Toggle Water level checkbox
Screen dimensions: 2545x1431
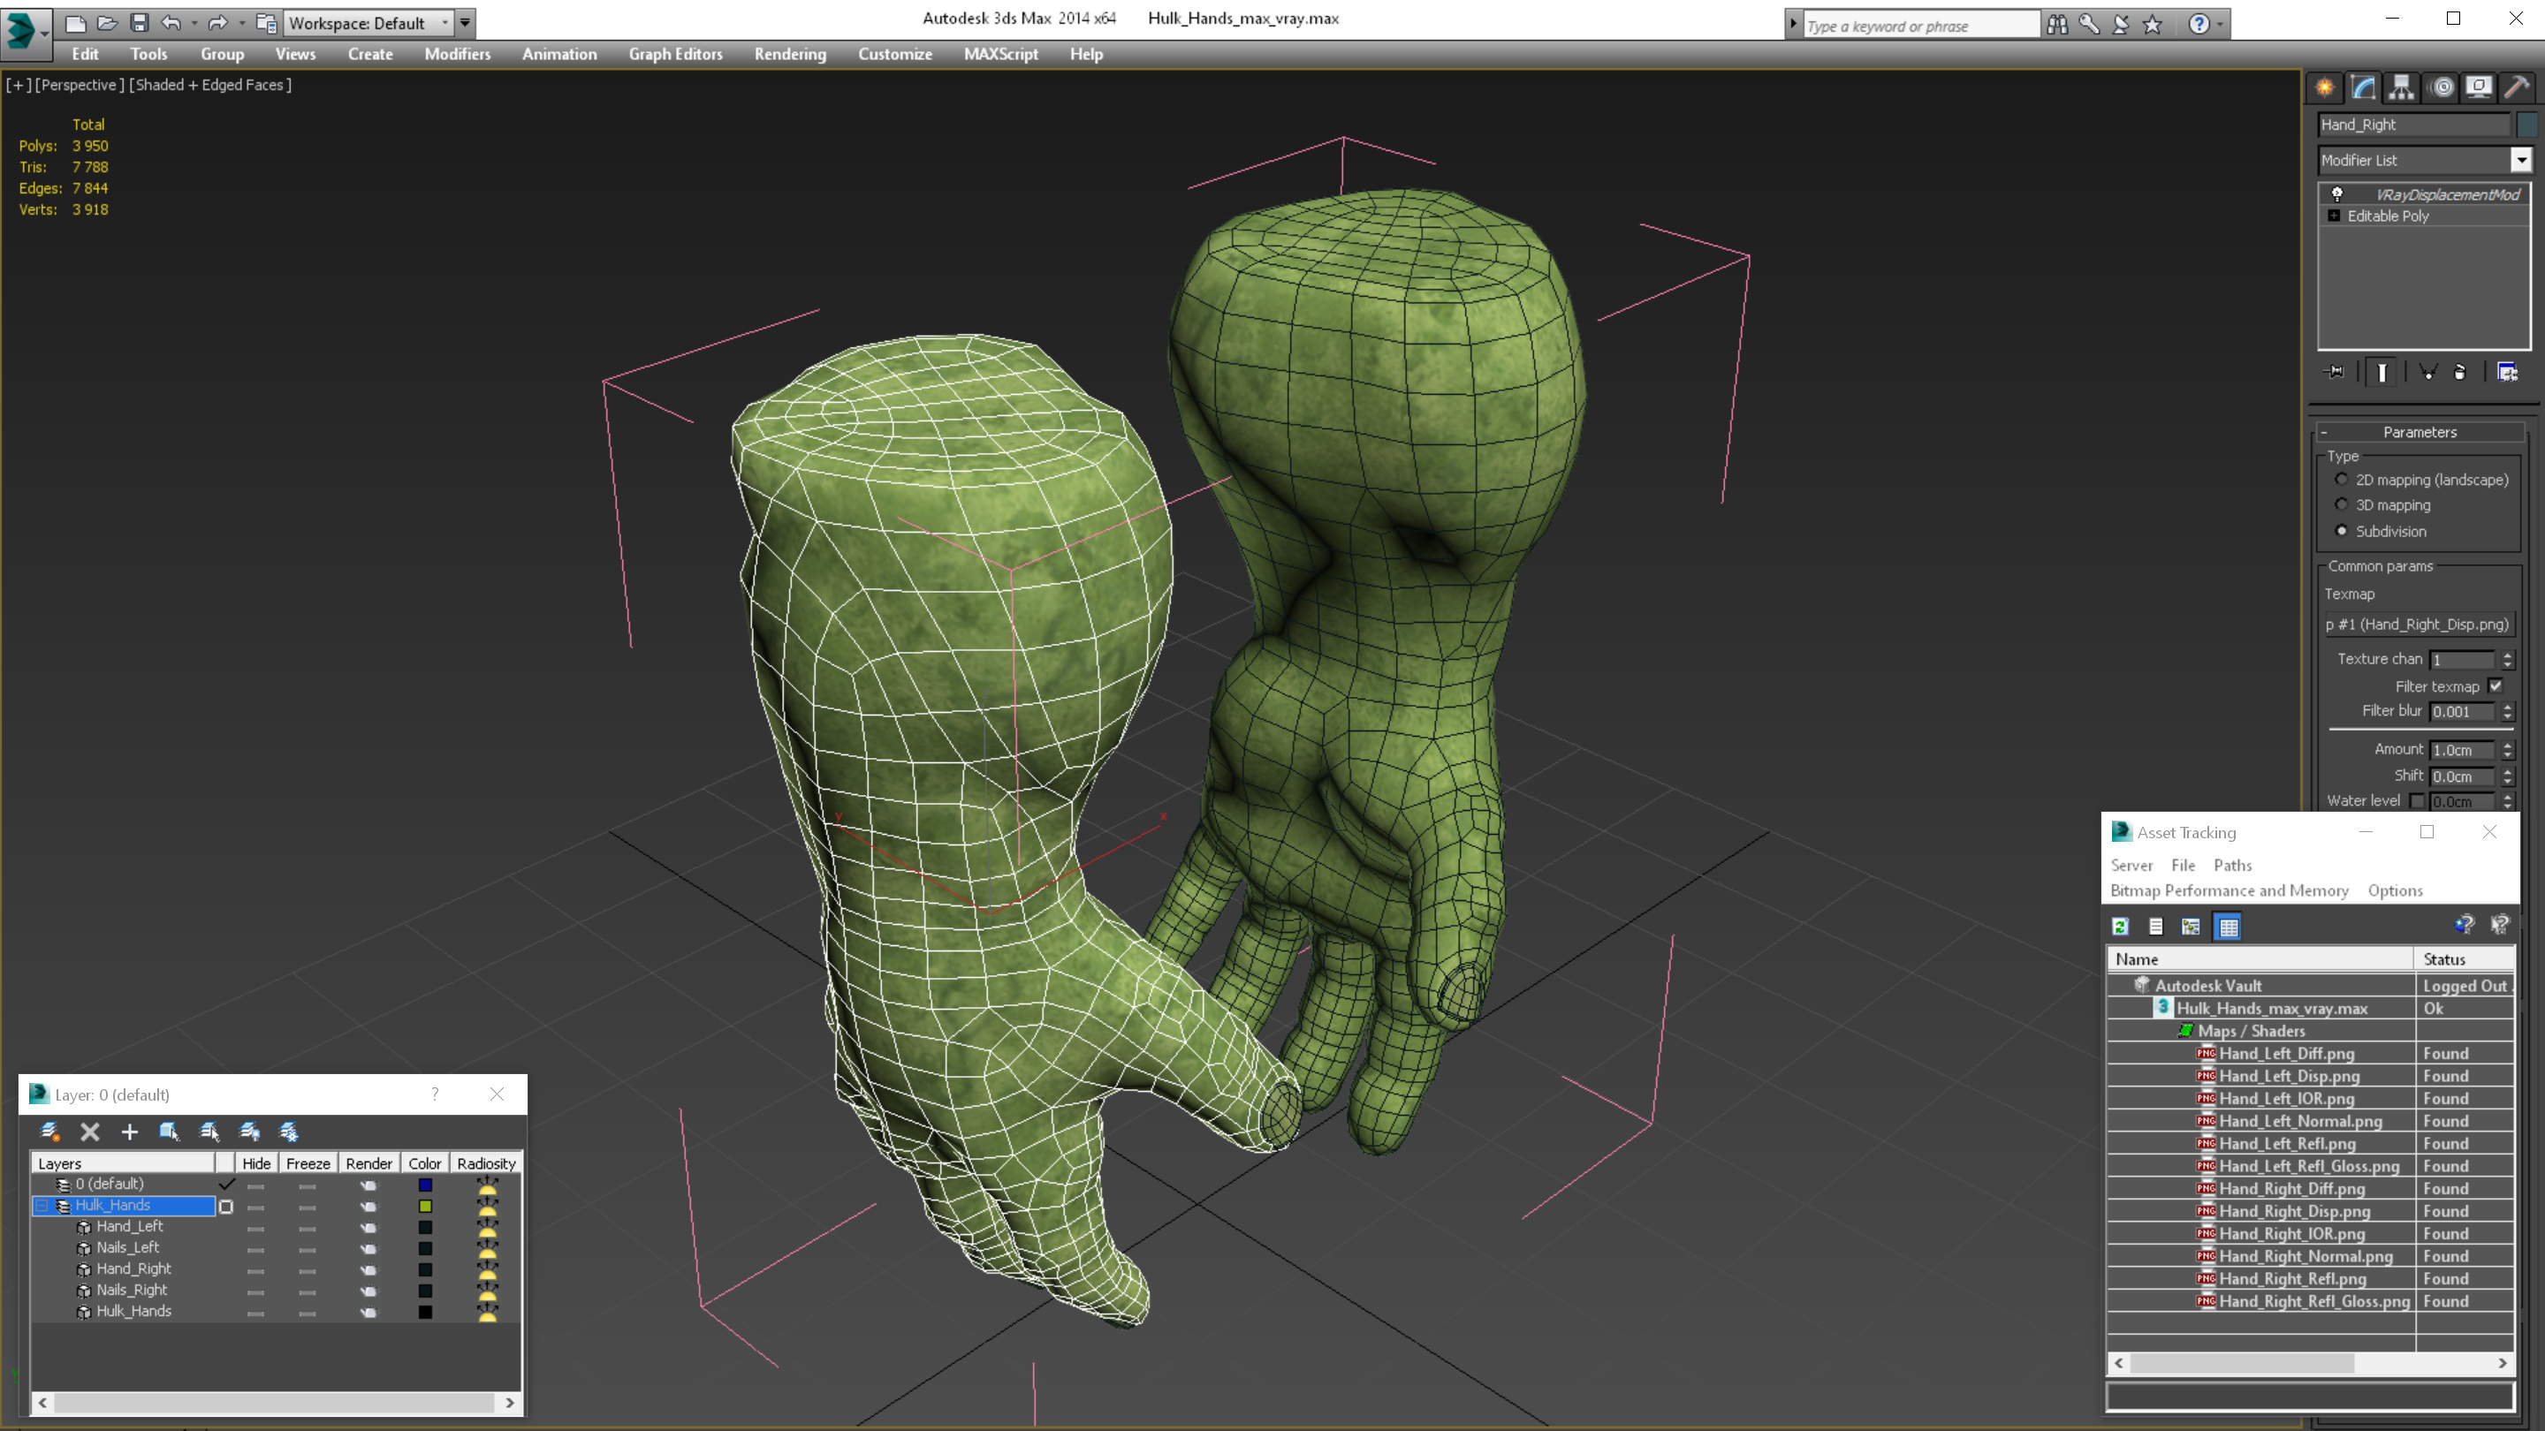(x=2417, y=801)
